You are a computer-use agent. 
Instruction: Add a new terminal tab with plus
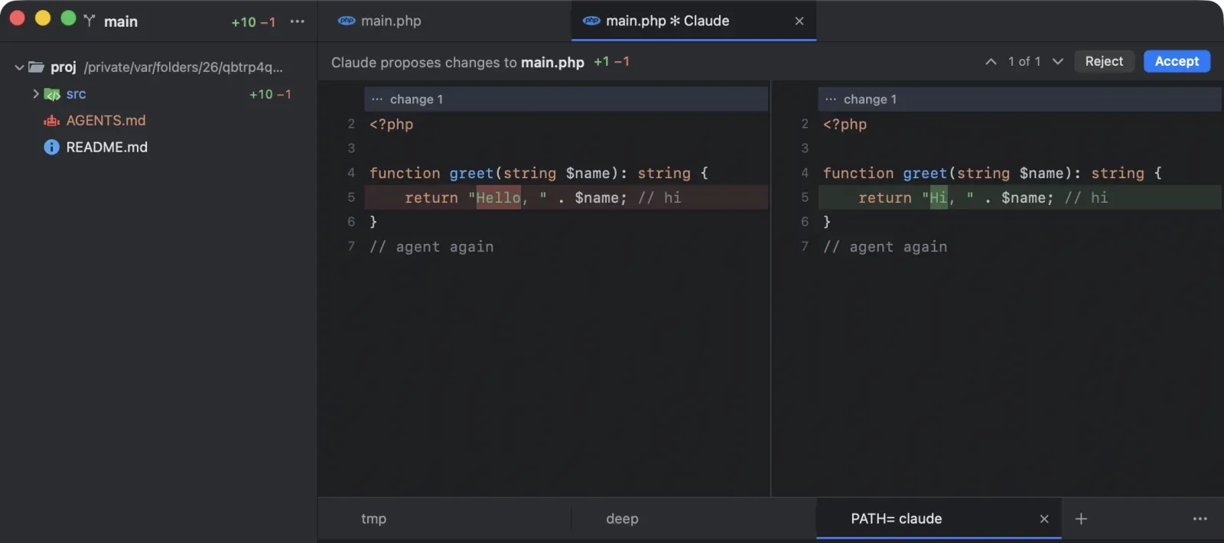click(1081, 519)
